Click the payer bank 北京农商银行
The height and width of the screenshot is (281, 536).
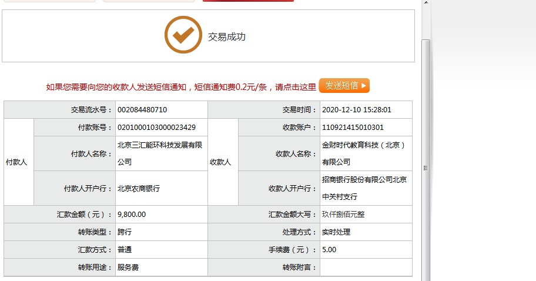[x=138, y=189]
